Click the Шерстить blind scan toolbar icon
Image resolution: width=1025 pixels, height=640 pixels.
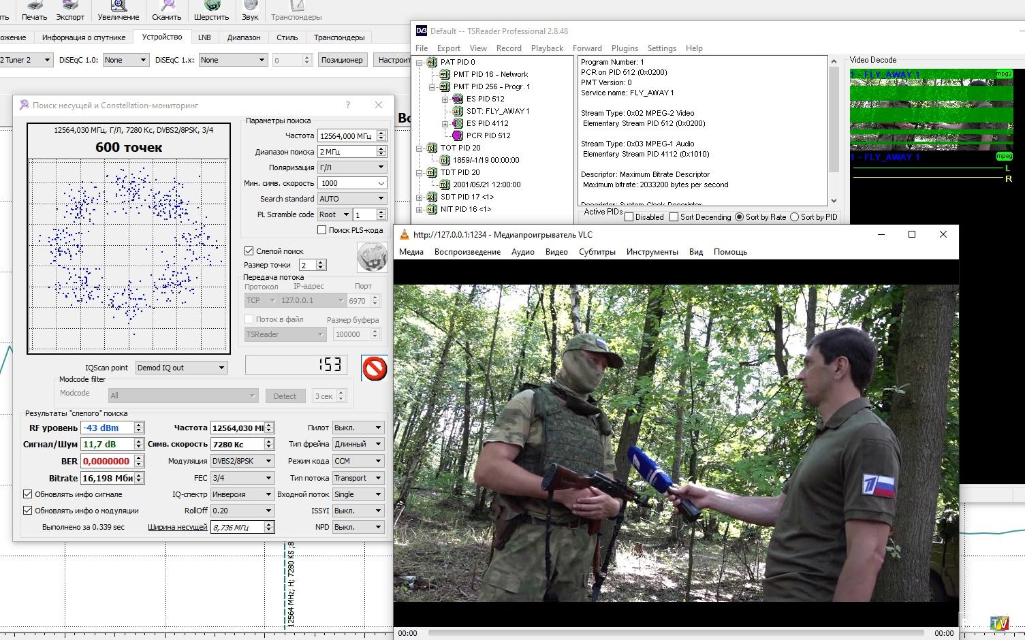[211, 6]
